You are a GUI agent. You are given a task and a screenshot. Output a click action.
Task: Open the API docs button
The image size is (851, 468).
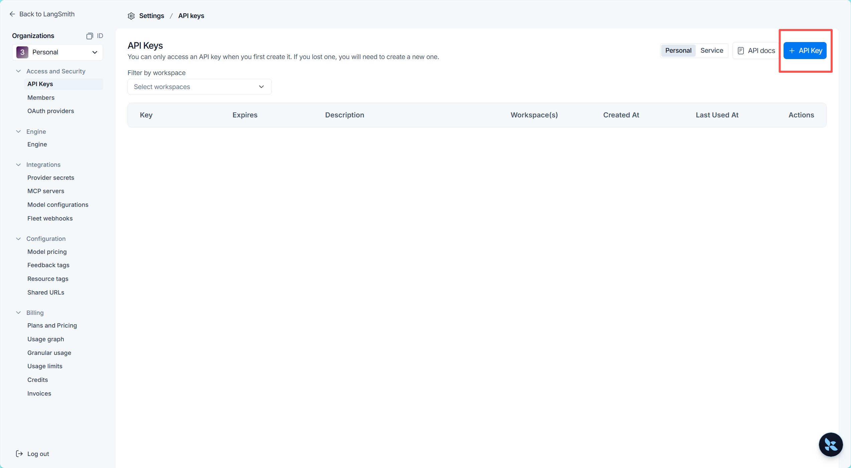tap(756, 51)
